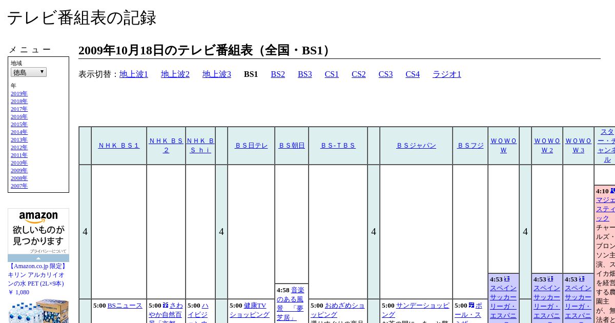Click the テレビ番組表の記録 site title

pos(81,18)
